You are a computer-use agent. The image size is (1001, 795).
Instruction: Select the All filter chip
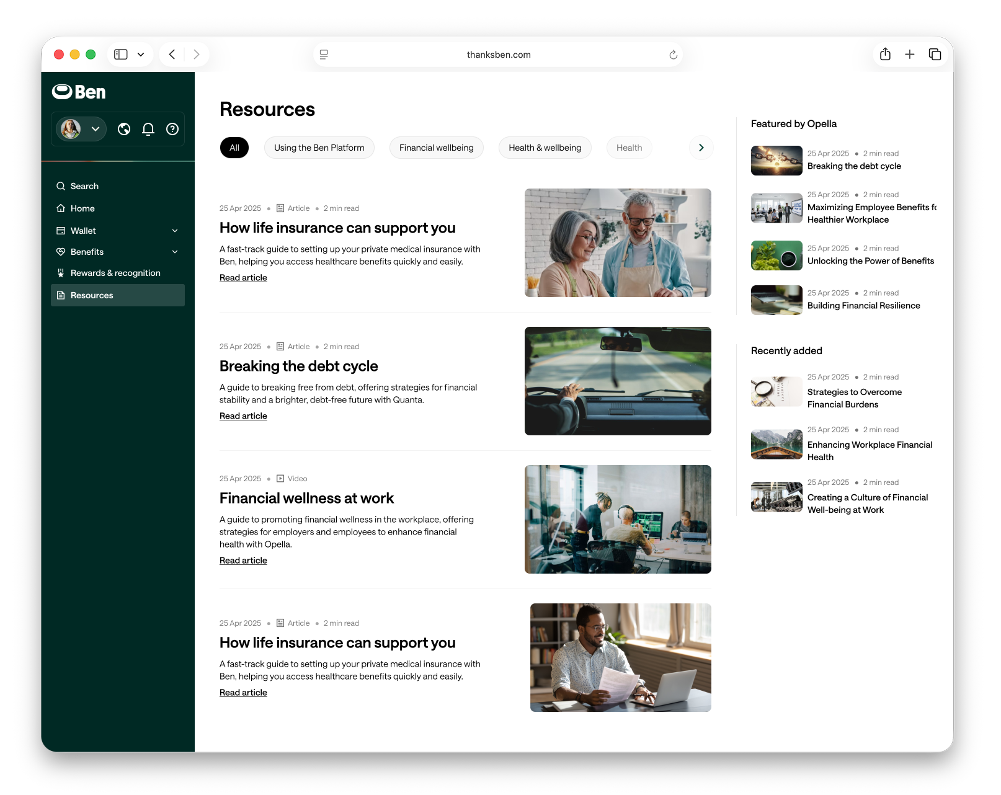tap(234, 148)
